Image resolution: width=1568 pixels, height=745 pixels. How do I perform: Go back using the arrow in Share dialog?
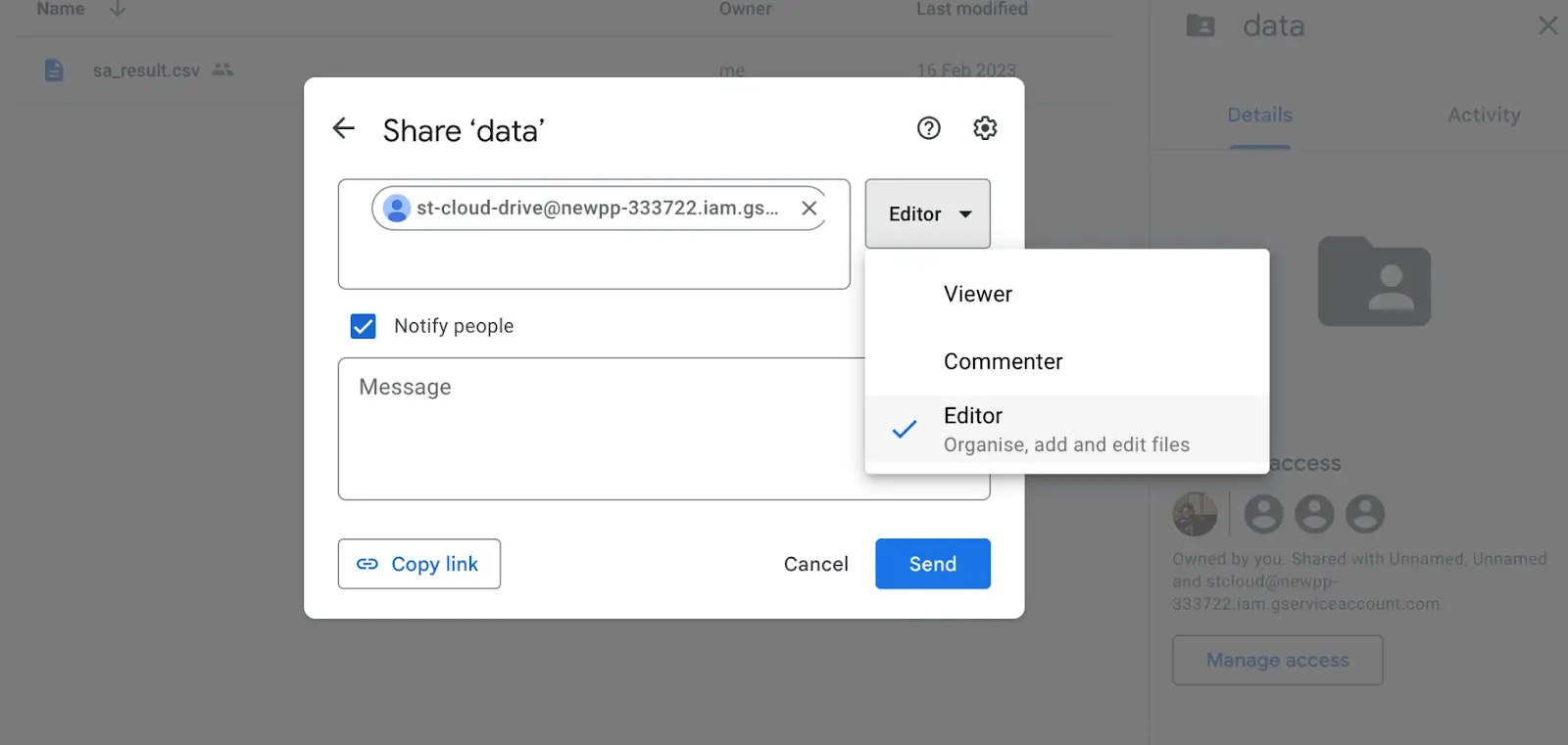[343, 128]
